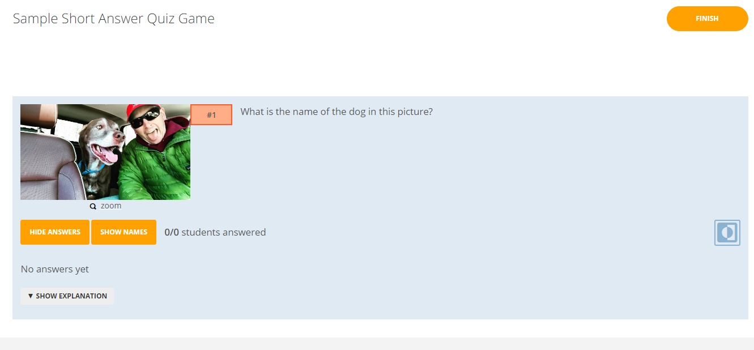Expand the SHOW EXPLANATION section

(x=67, y=296)
